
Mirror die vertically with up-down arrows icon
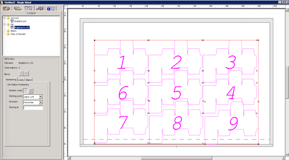coord(21,73)
